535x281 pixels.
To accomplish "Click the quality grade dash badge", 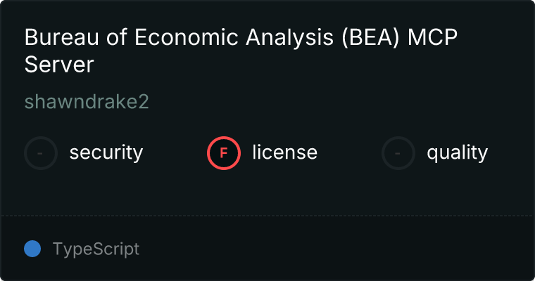I will [x=398, y=152].
